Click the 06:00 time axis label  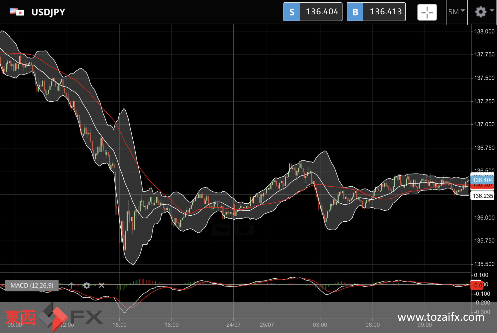372,325
